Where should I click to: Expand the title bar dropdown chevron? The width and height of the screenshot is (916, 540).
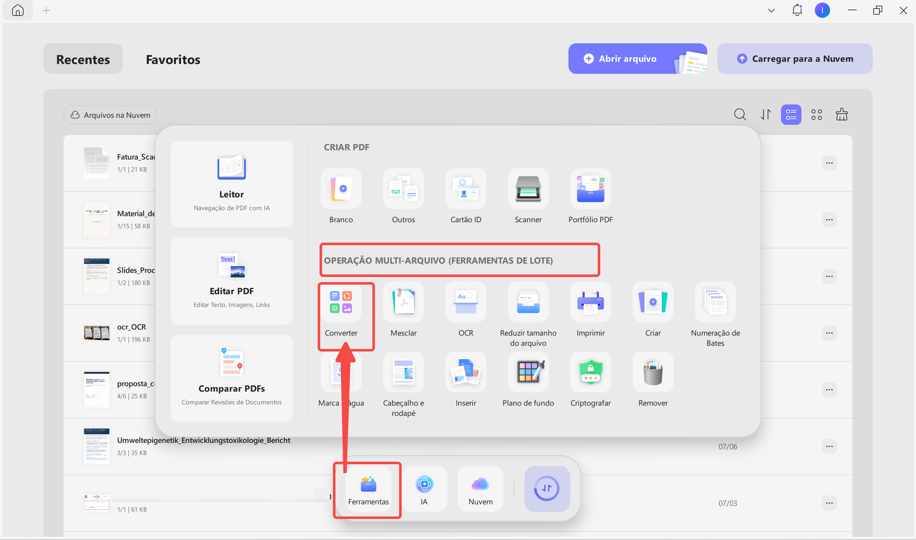771,11
